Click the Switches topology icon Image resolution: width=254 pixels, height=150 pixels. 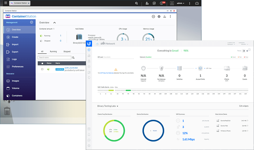point(180,68)
